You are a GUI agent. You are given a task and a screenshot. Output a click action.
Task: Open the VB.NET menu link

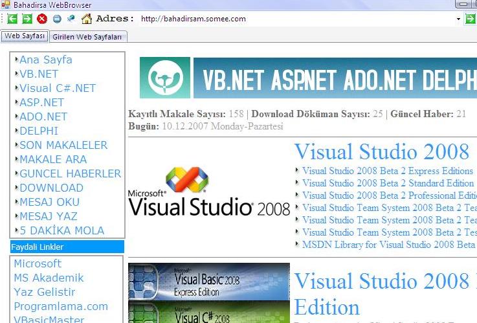[39, 74]
